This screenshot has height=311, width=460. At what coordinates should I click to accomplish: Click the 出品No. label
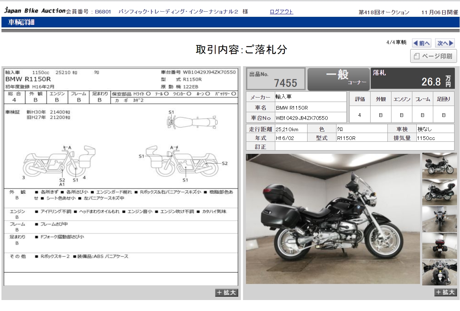click(259, 74)
